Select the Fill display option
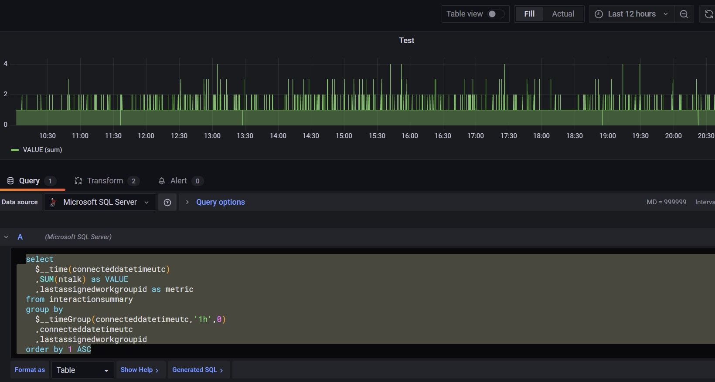Viewport: 715px width, 382px height. click(529, 14)
